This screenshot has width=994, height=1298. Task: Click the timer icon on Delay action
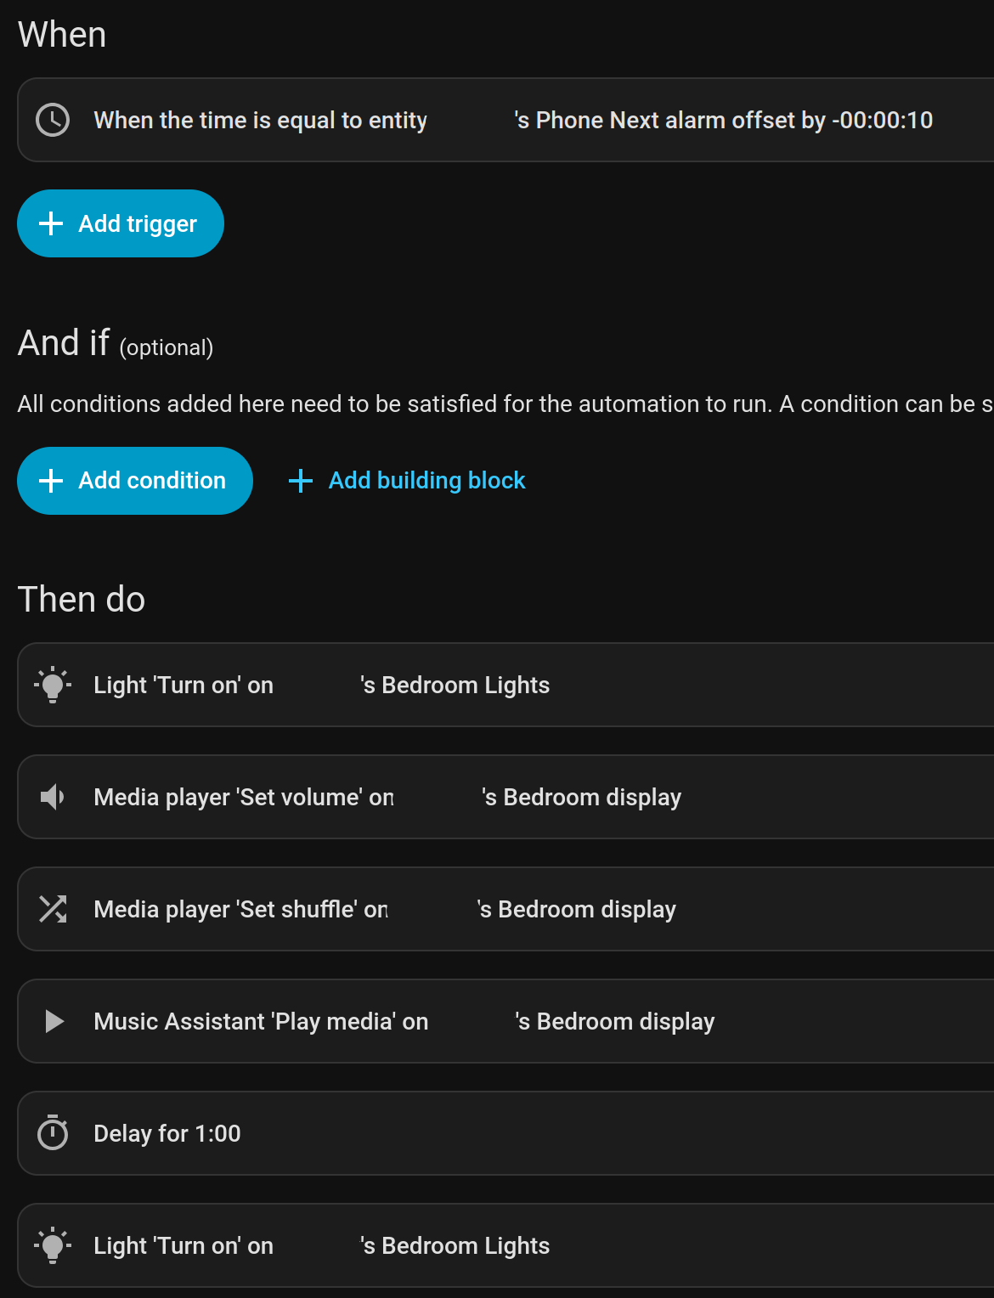click(x=53, y=1133)
